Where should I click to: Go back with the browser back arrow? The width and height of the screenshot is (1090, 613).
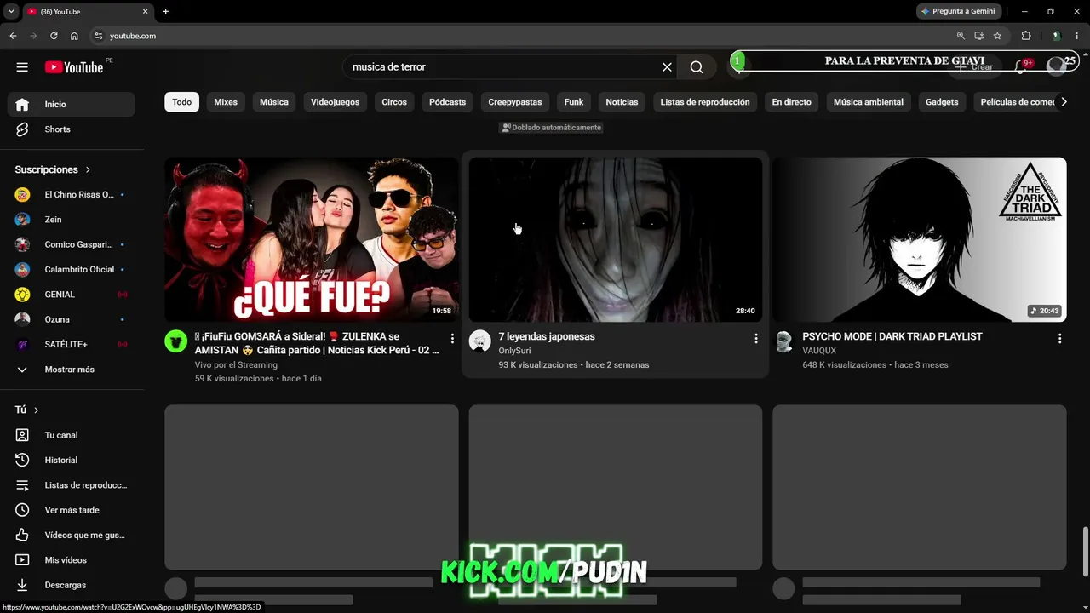(13, 36)
